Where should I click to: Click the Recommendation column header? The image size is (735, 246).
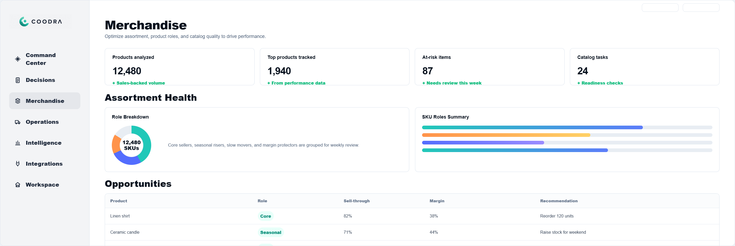[559, 201]
